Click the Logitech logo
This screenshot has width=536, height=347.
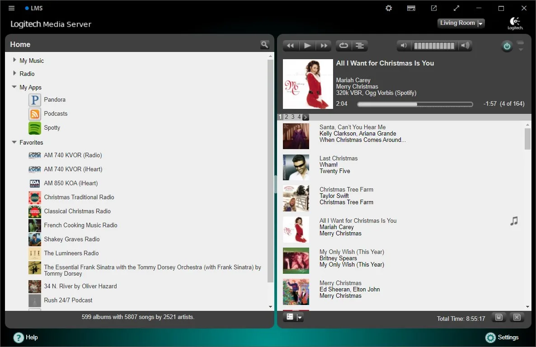point(515,23)
